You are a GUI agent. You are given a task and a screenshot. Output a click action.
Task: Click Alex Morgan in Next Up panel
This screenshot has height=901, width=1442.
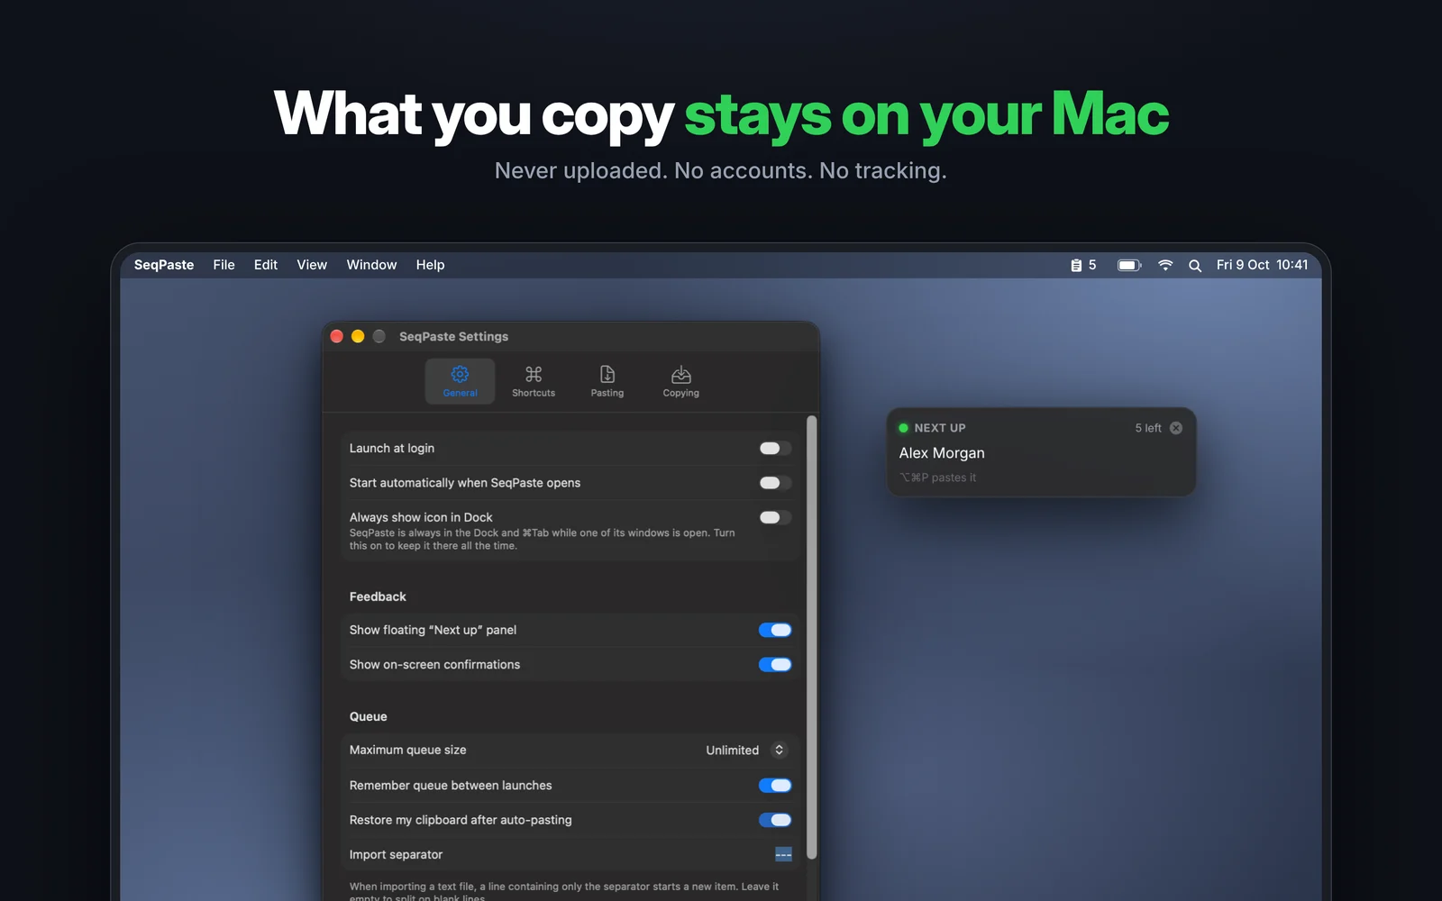click(x=942, y=453)
